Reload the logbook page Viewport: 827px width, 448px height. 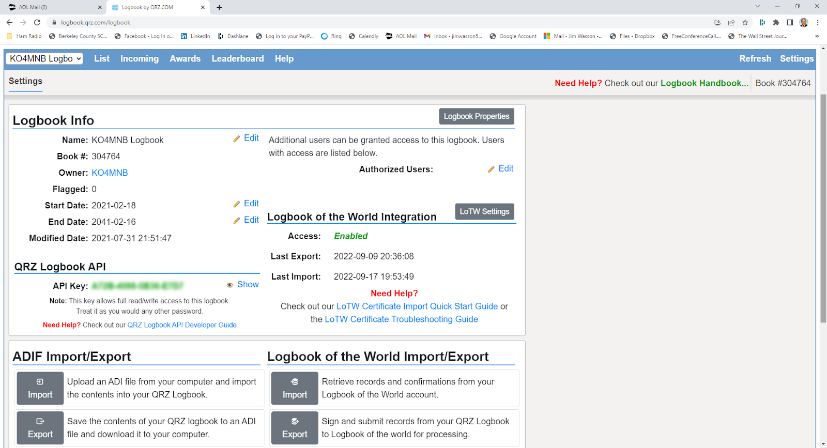tap(37, 22)
